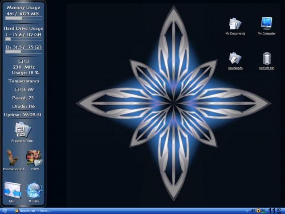Image resolution: width=285 pixels, height=214 pixels.
Task: Click the "Usage: 18 %" CPU text
Action: (x=25, y=73)
